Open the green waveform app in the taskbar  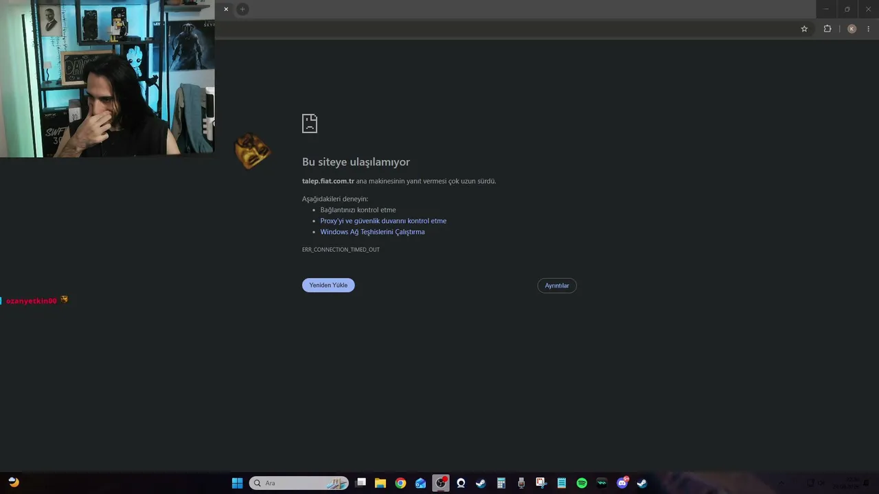pyautogui.click(x=602, y=483)
